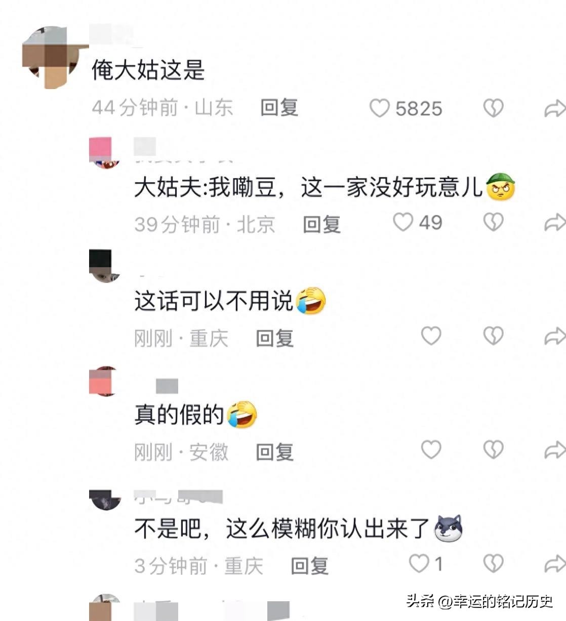This screenshot has height=621, width=566.
Task: Share the 大姑夫 reply from 北京
Action: click(x=554, y=222)
